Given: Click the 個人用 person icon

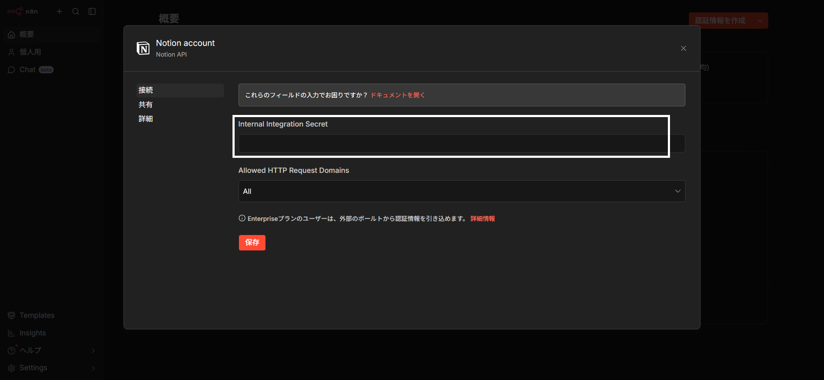Looking at the screenshot, I should click(12, 52).
